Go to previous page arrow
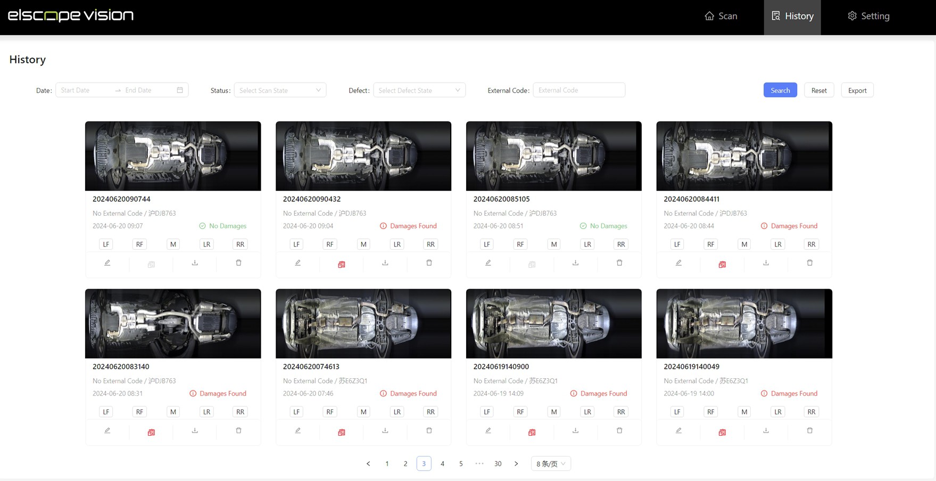Screen dimensions: 936x481 [x=368, y=463]
